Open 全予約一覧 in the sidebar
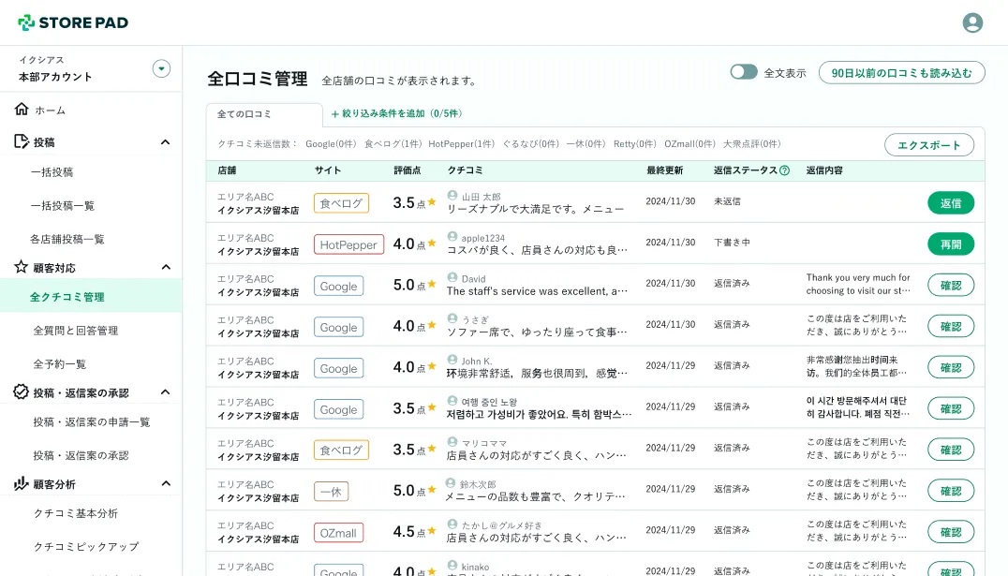 click(x=60, y=363)
